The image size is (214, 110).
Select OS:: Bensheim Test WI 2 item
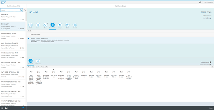13,46
